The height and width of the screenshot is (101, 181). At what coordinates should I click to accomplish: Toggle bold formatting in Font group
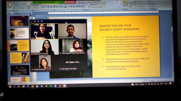click(43, 7)
